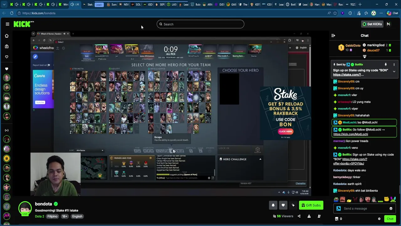
Task: Collapse the chat panel with arrow icon
Action: click(x=333, y=35)
